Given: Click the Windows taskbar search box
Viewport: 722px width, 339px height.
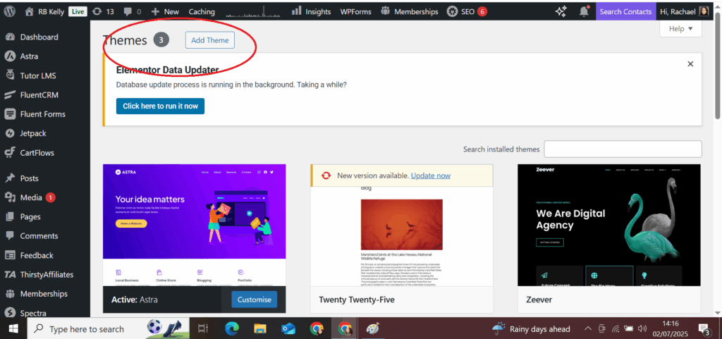Looking at the screenshot, I should pos(109,328).
